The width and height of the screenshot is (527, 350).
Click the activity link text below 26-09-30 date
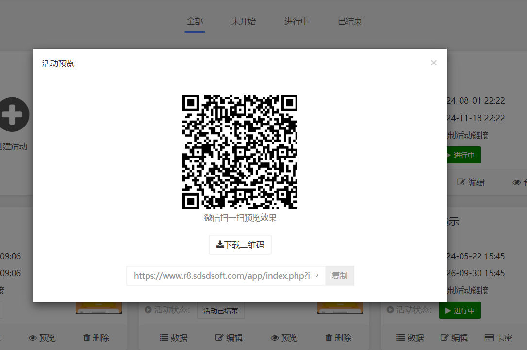pos(467,290)
